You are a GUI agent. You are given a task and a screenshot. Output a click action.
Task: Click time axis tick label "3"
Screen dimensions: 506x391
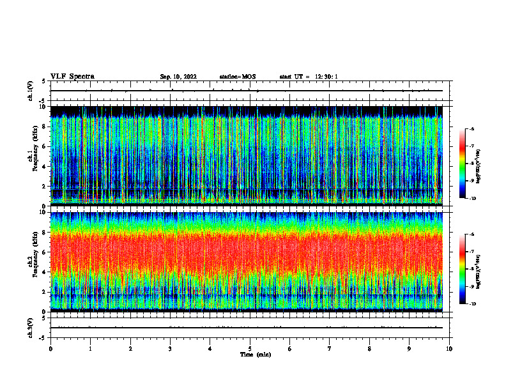pos(170,349)
